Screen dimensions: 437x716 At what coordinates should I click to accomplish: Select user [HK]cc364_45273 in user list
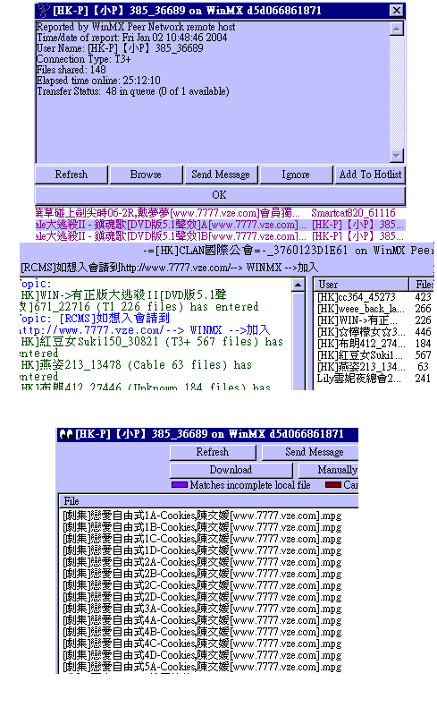pyautogui.click(x=357, y=297)
